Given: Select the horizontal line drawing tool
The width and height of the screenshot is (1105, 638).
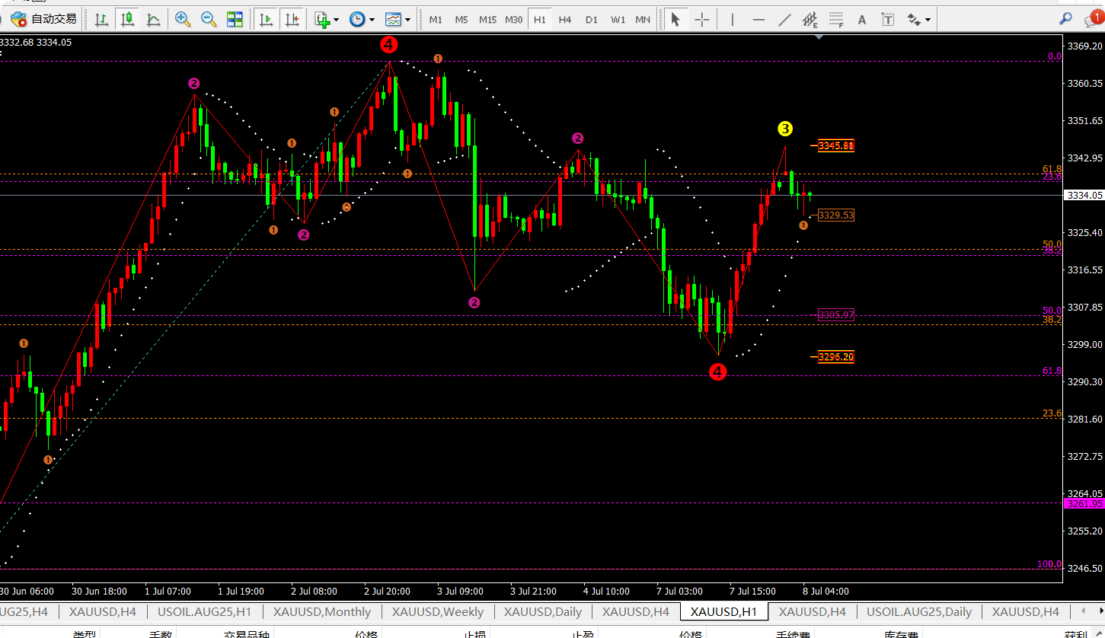Looking at the screenshot, I should click(x=758, y=19).
